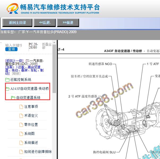
Task: Click the document icon beside 注意事项
Action: [x=21, y=107]
